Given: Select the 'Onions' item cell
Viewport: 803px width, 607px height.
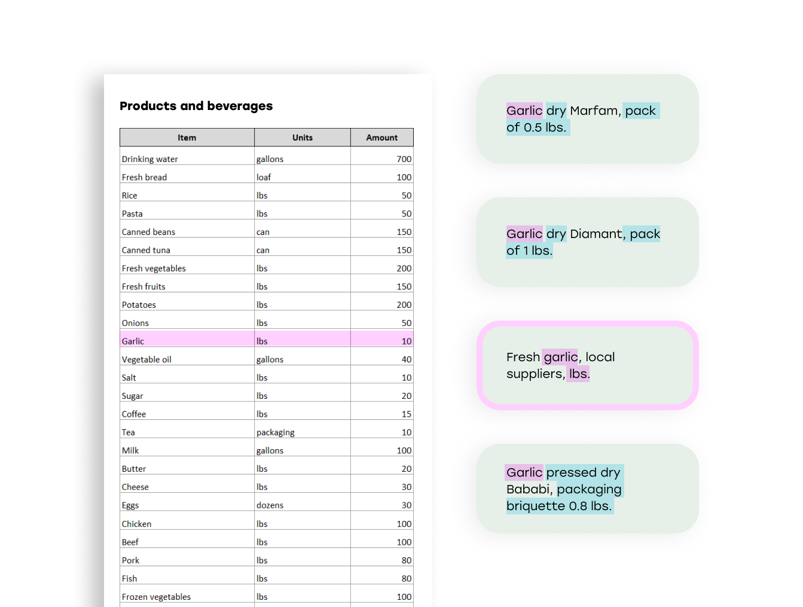Looking at the screenshot, I should coord(187,321).
